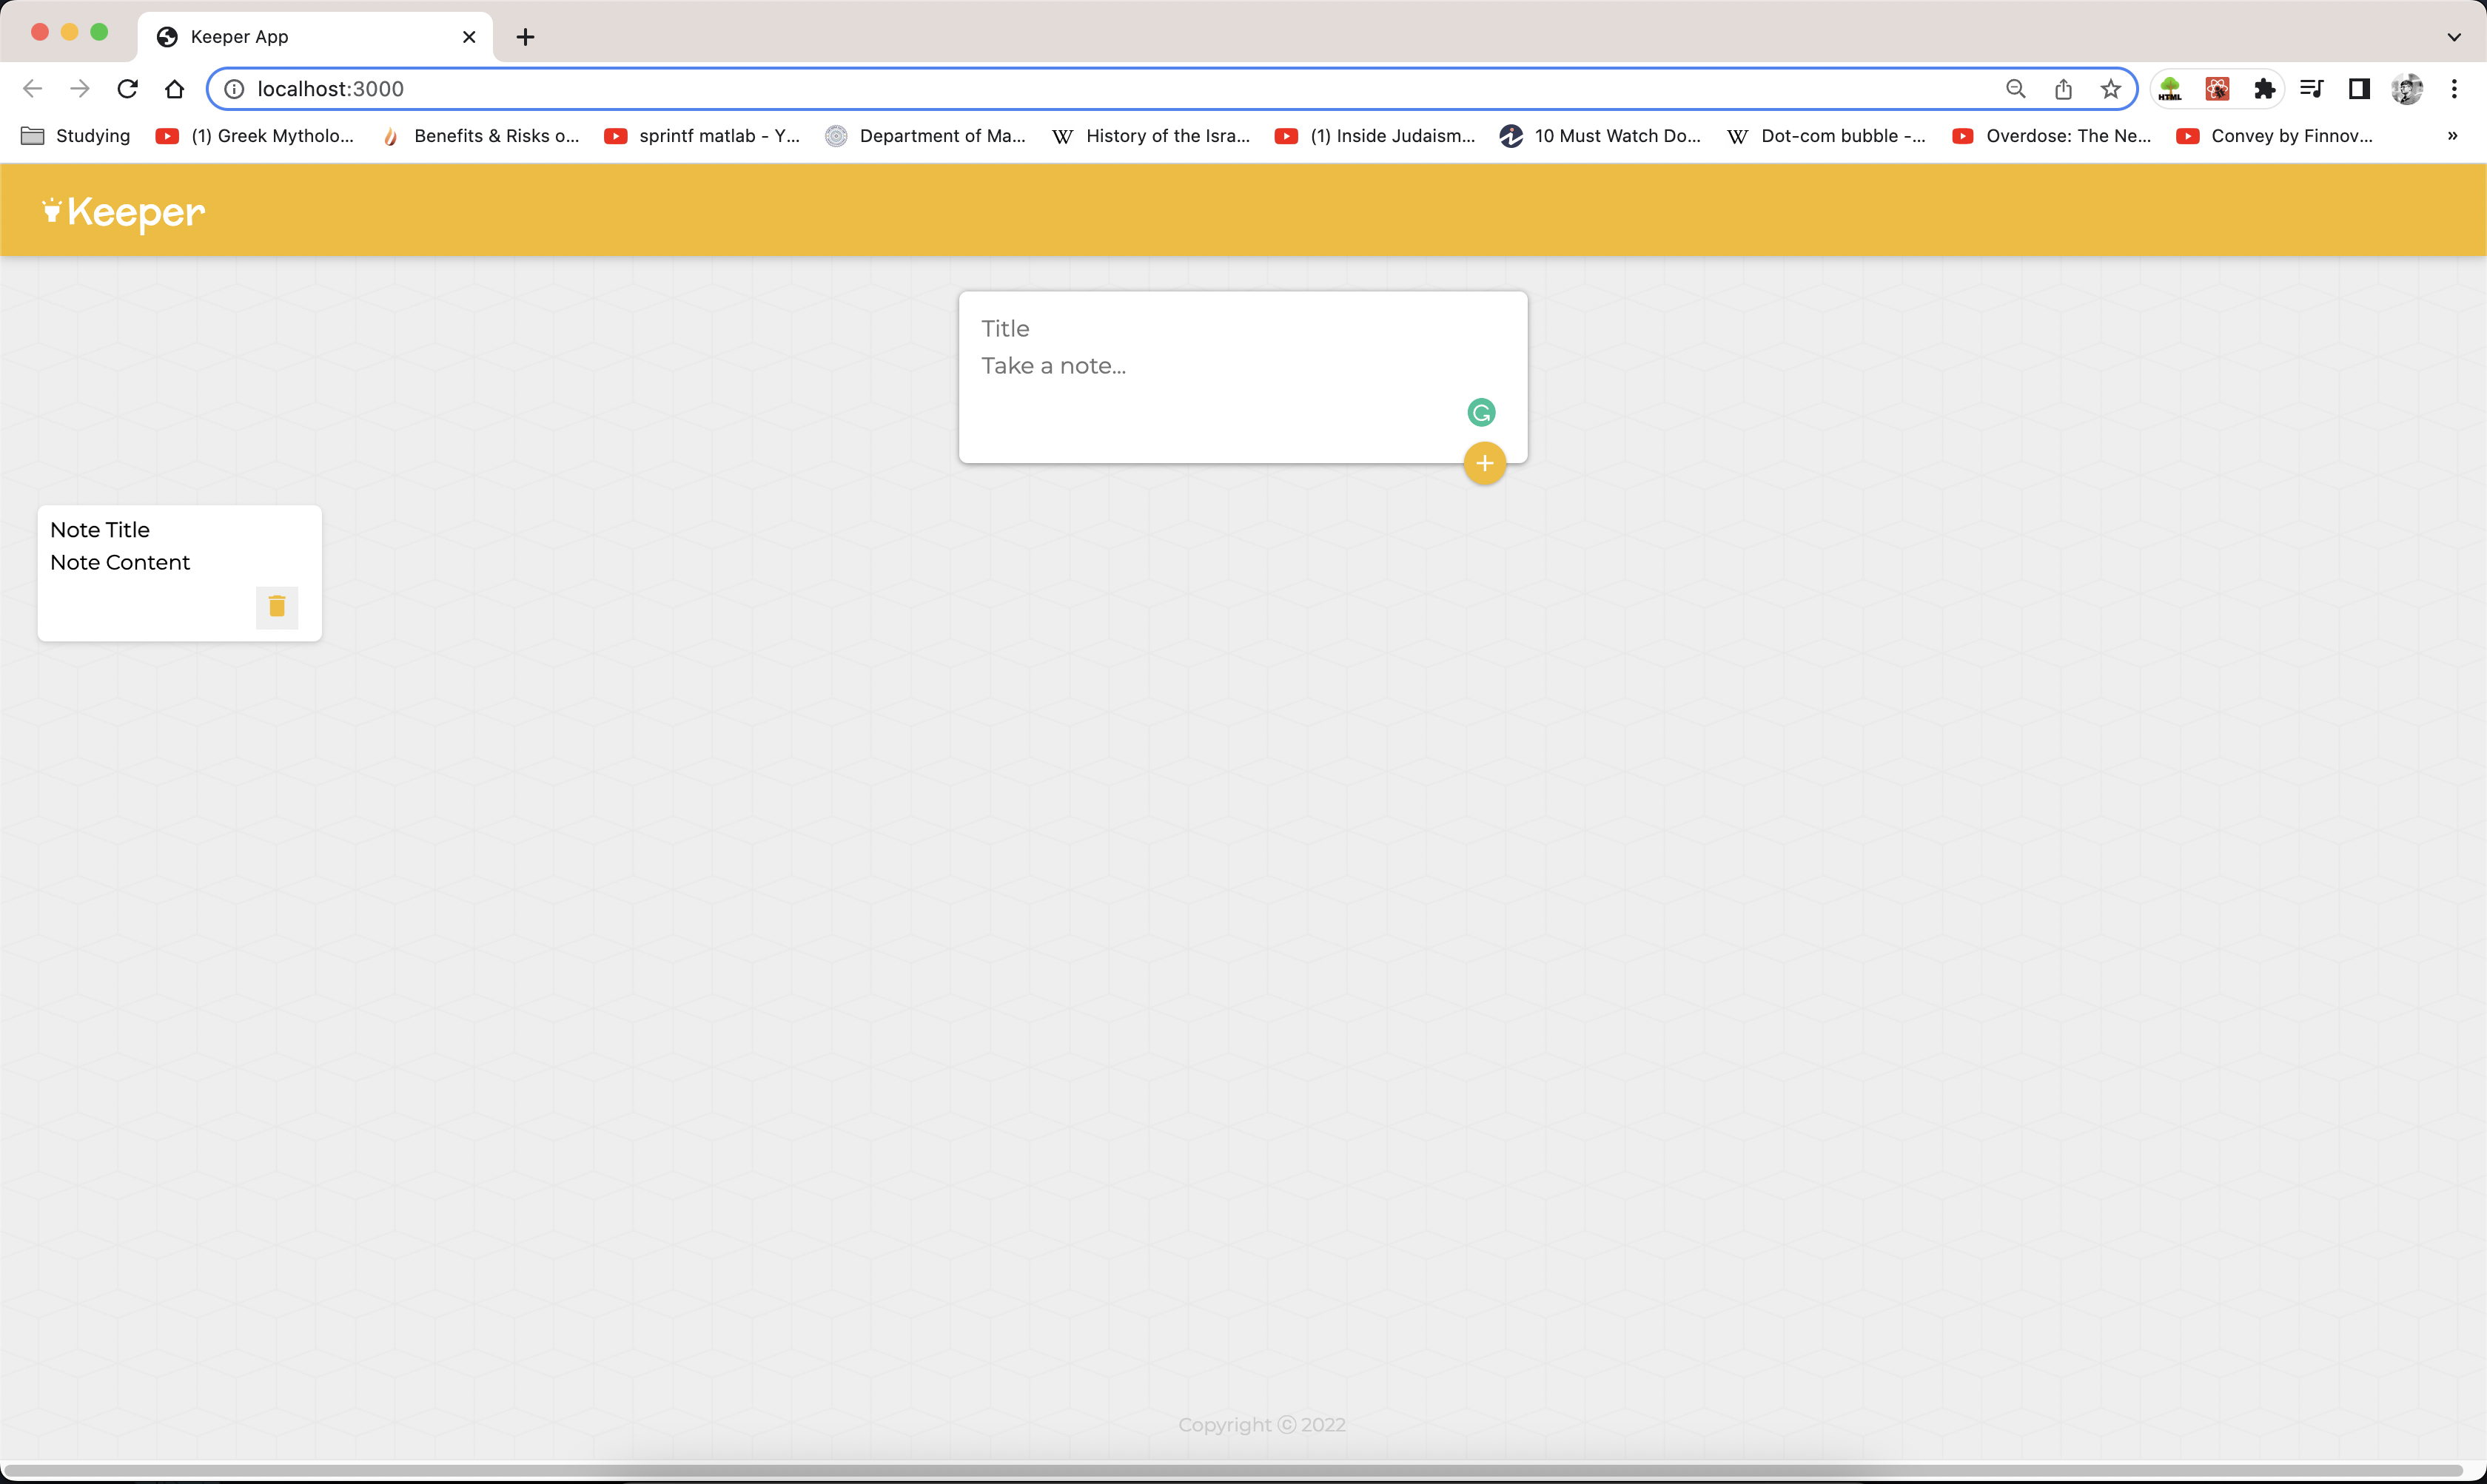Open the Extensions puzzle icon
2487x1484 pixels.
(2265, 89)
